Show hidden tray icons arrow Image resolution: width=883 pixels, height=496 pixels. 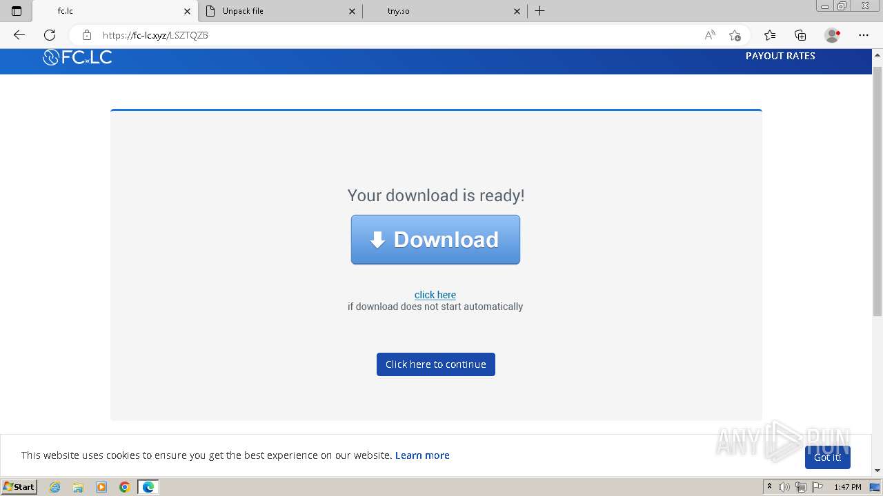tap(769, 487)
